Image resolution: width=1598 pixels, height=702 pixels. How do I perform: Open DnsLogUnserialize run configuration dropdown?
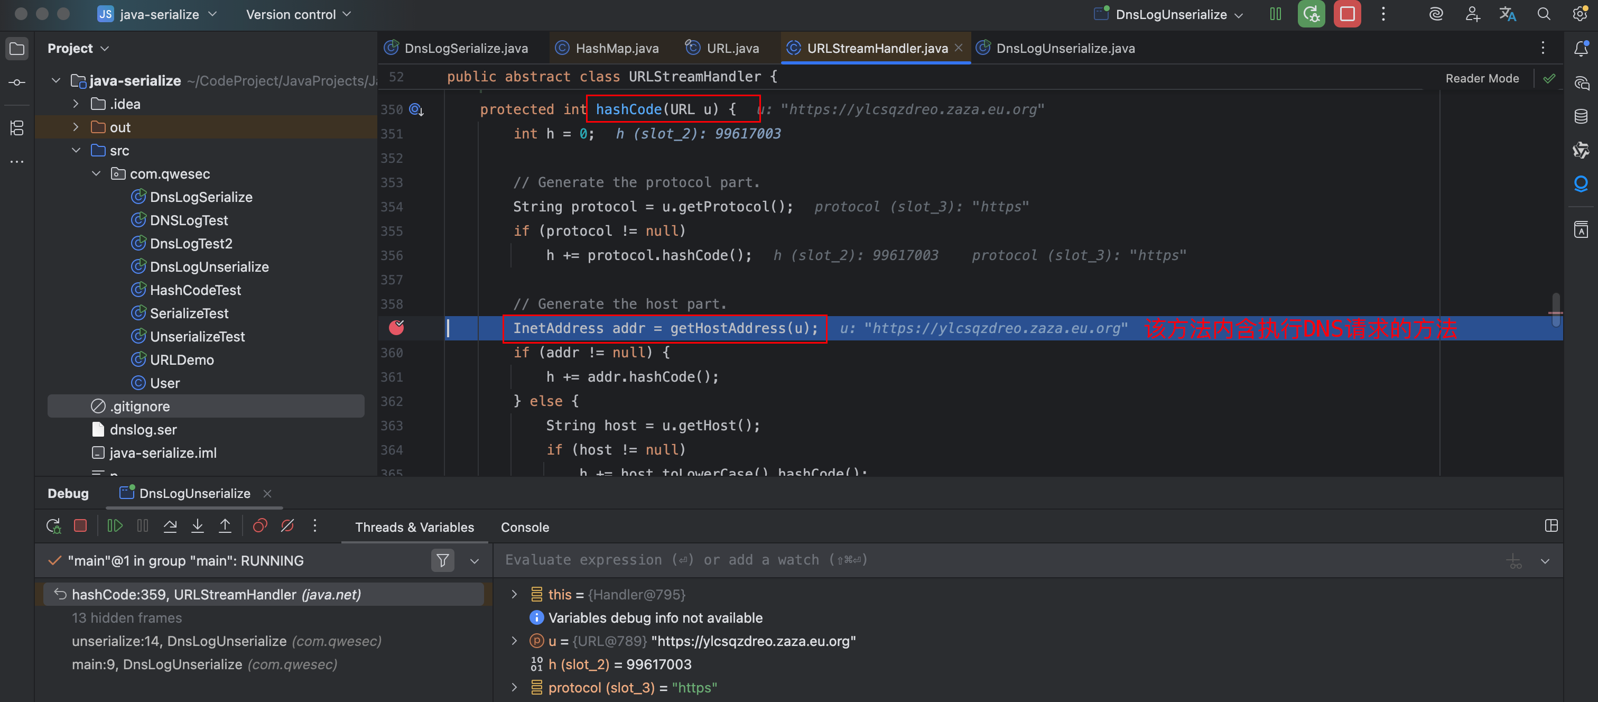tap(1170, 14)
